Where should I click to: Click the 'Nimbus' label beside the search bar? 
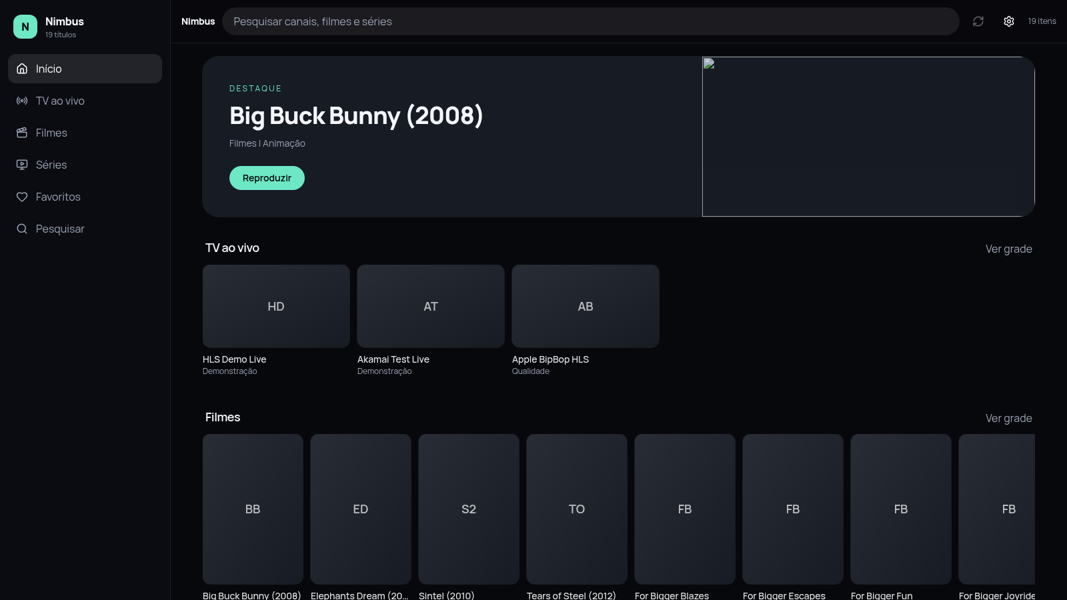pyautogui.click(x=198, y=21)
